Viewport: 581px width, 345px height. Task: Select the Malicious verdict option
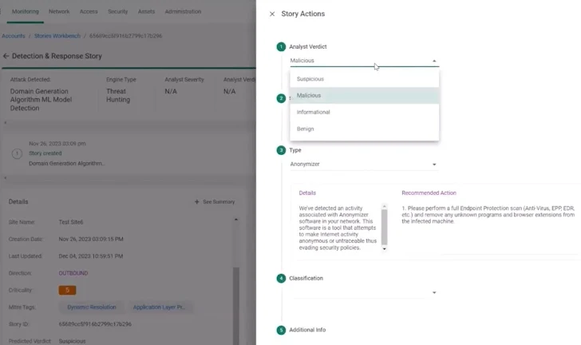pyautogui.click(x=309, y=96)
